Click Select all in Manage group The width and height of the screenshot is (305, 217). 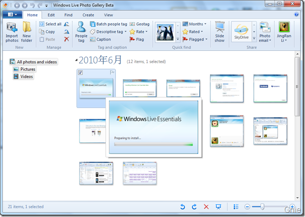(50, 24)
